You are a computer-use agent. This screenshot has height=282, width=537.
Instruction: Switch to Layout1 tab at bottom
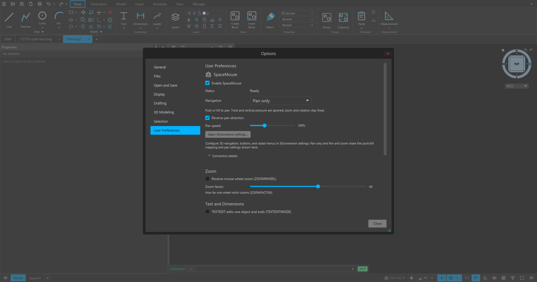(x=35, y=278)
